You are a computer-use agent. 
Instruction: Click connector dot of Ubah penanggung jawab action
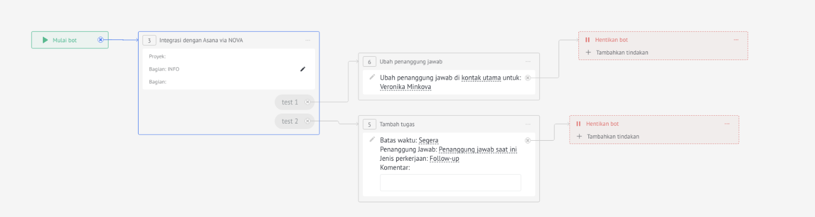pos(528,78)
